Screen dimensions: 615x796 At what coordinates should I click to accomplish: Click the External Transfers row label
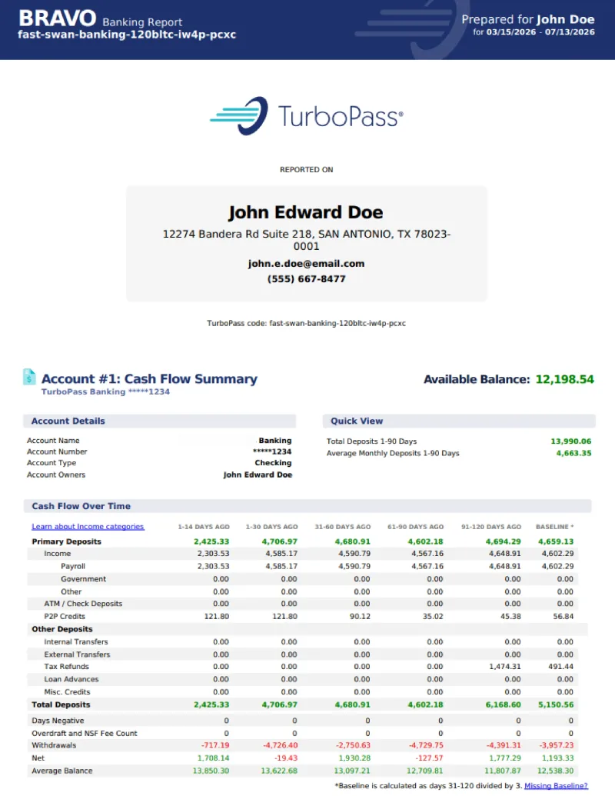[x=77, y=654]
